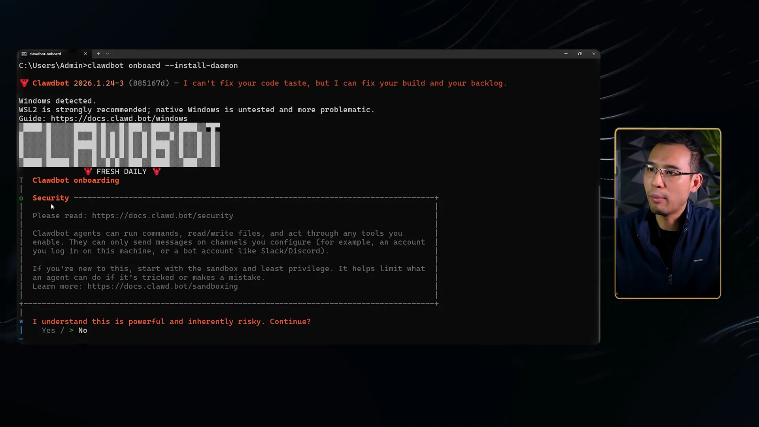Click the lobster icon beside Clawdbot version
Screen dimensions: 759x427
pyautogui.click(x=25, y=83)
